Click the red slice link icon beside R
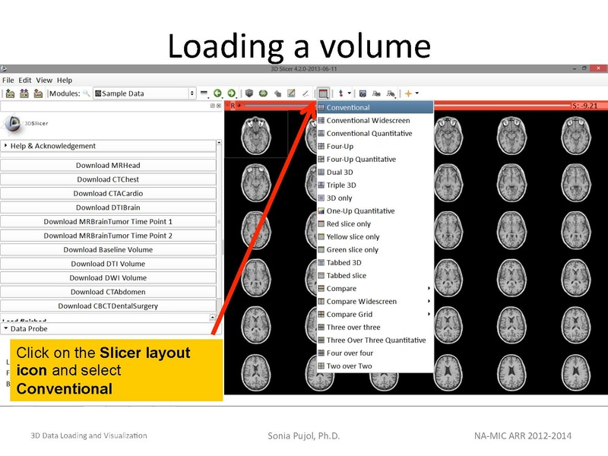The image size is (608, 456). click(x=239, y=105)
